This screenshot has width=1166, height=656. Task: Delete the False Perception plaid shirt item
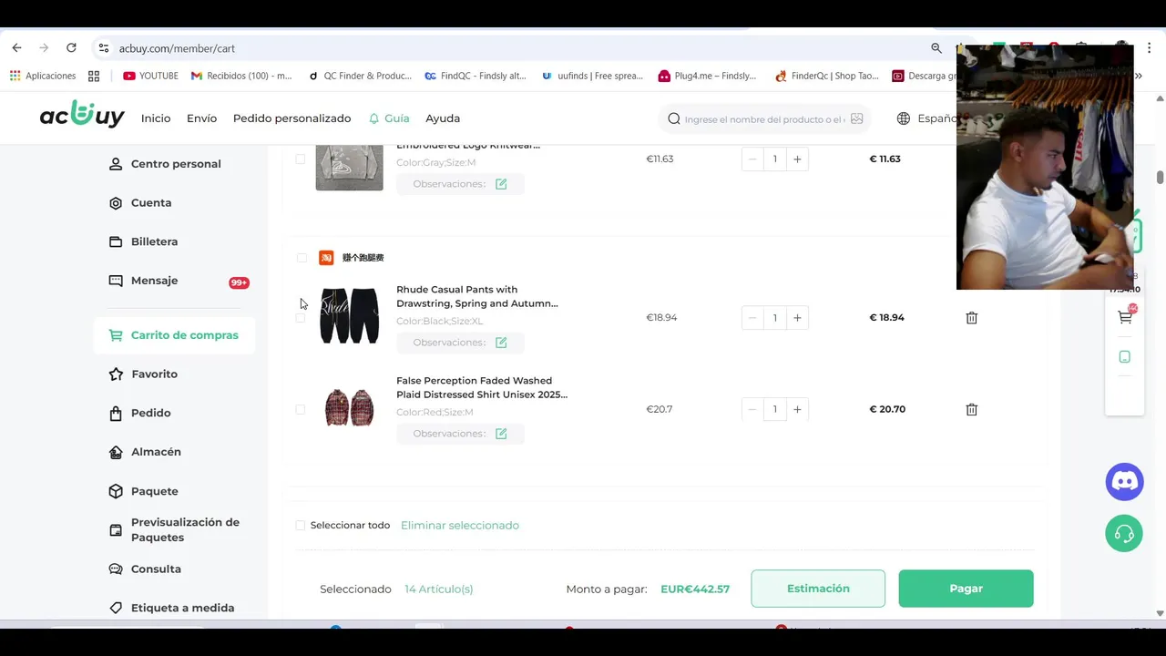(x=972, y=409)
